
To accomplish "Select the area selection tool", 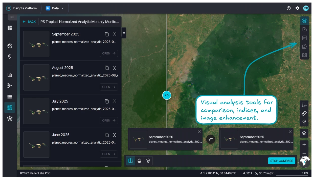I will [304, 105].
